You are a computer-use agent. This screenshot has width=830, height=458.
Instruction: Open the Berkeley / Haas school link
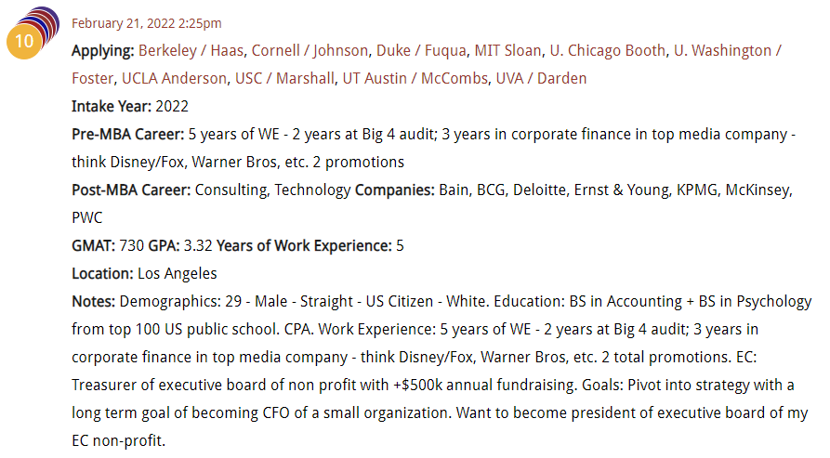click(191, 51)
